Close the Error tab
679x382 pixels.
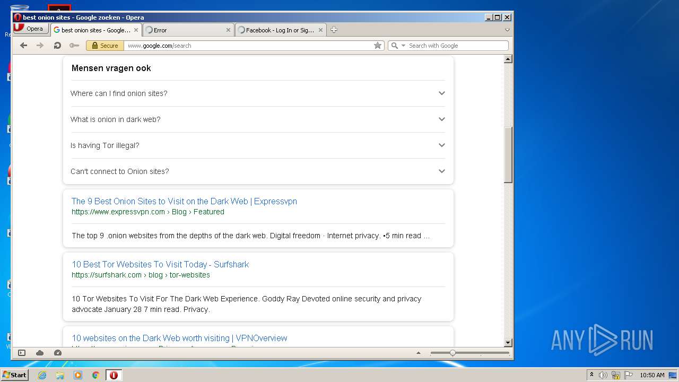229,30
